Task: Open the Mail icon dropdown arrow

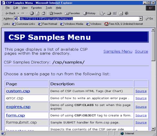Action: (x=104, y=14)
